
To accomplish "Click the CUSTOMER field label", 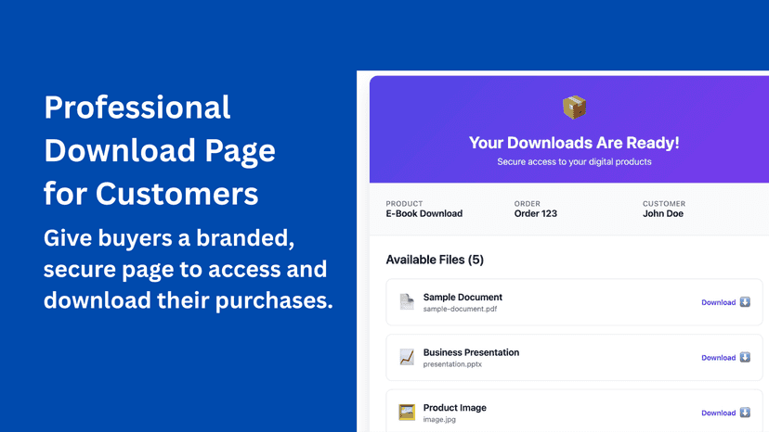I will pyautogui.click(x=664, y=203).
